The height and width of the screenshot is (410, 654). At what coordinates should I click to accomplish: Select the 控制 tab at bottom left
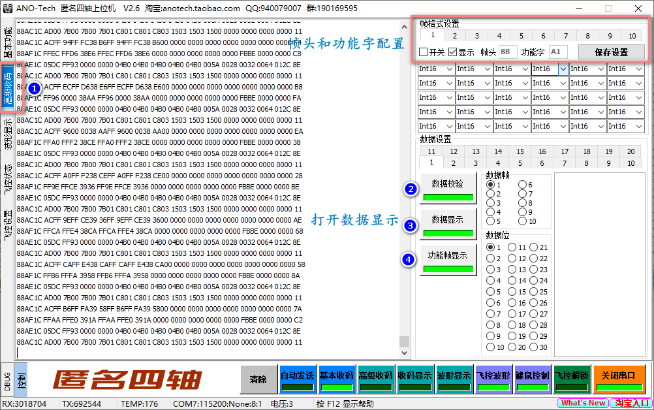point(21,379)
